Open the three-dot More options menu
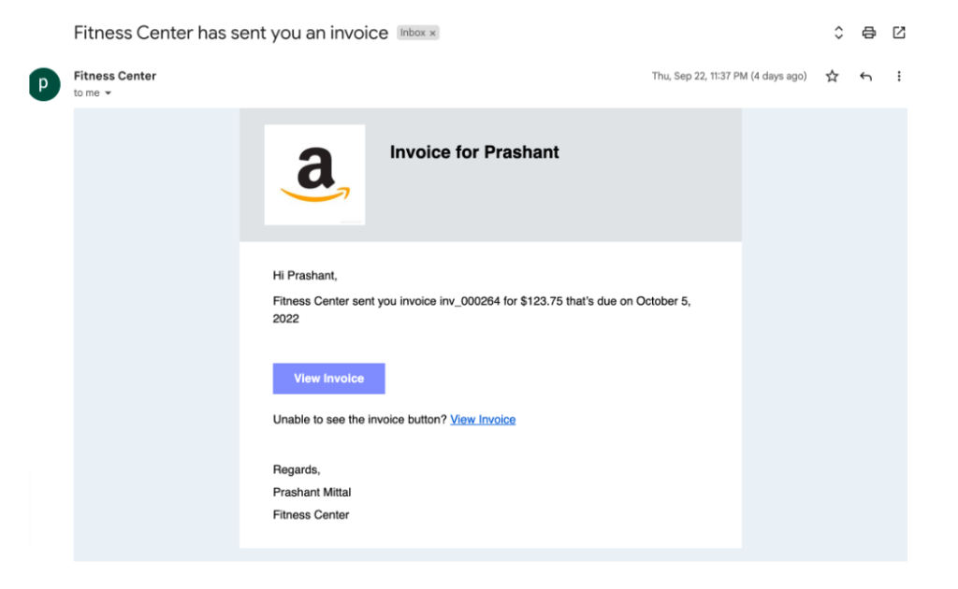 (899, 77)
